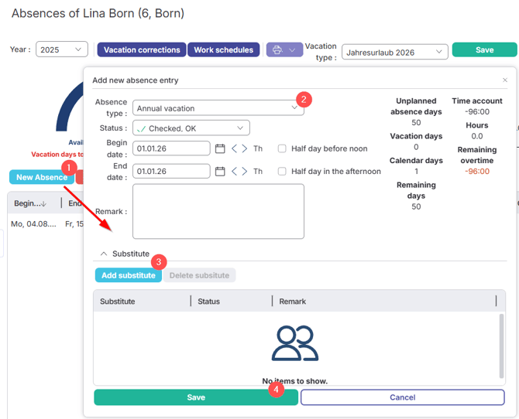Click into the Remark text area
519x419 pixels.
(218, 211)
